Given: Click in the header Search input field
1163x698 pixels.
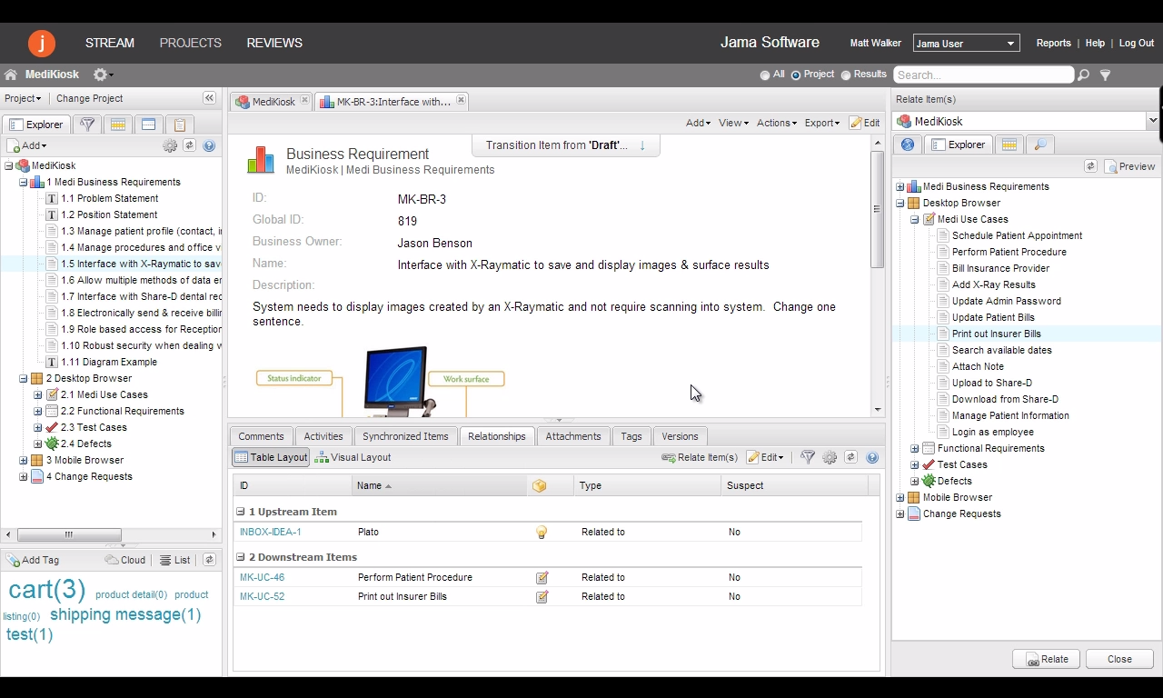Looking at the screenshot, I should (x=983, y=75).
